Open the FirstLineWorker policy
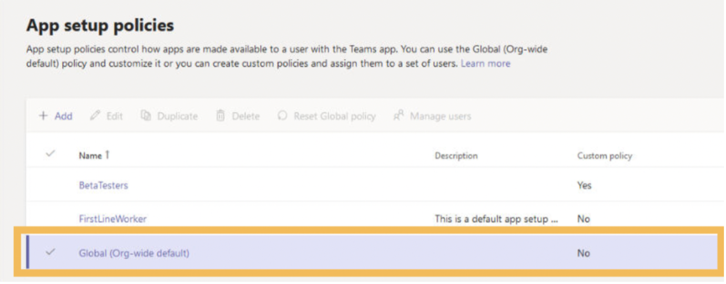 (x=113, y=219)
